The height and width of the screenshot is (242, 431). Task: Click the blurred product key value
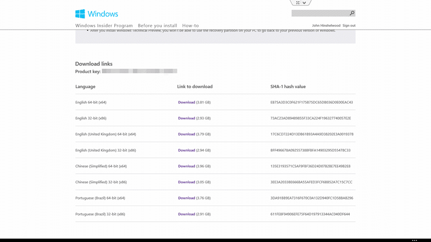(140, 71)
